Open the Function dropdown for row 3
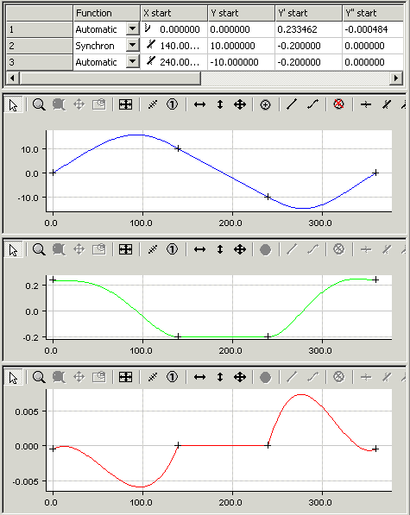Image resolution: width=410 pixels, height=515 pixels. tap(133, 62)
